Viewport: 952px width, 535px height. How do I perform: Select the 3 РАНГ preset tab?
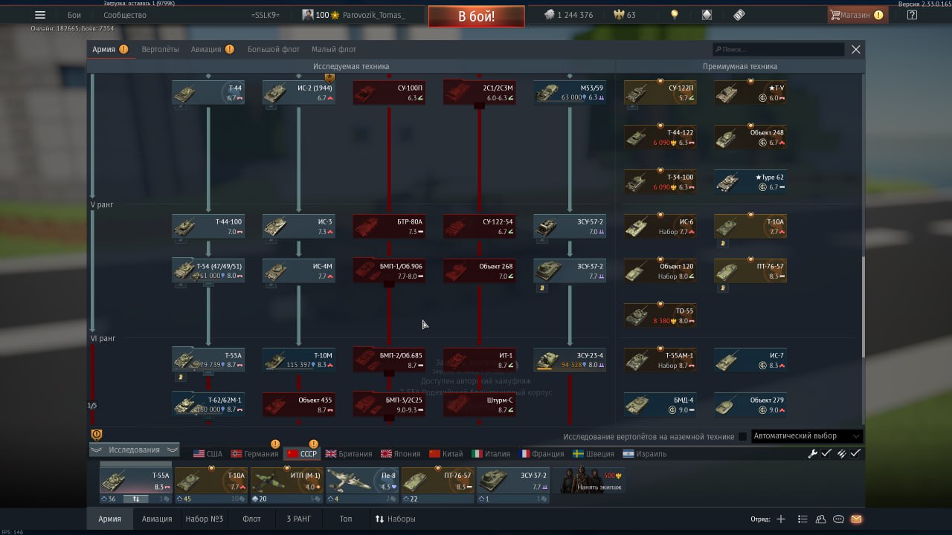click(x=299, y=519)
